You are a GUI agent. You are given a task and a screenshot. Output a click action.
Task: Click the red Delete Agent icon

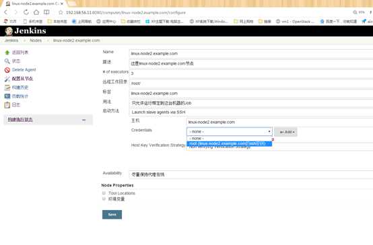coord(7,70)
